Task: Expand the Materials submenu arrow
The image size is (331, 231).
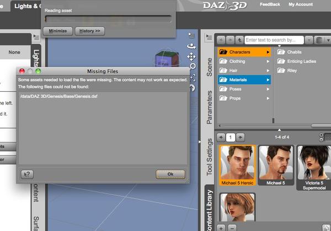Action: pyautogui.click(x=268, y=80)
